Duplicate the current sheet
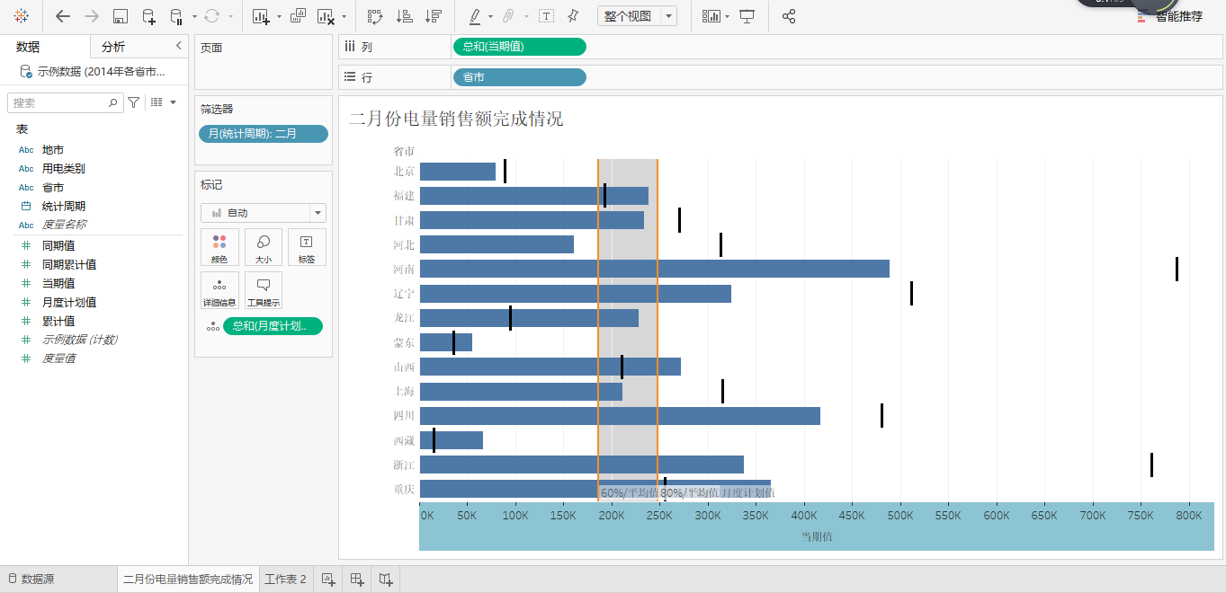The image size is (1226, 593). [x=299, y=16]
